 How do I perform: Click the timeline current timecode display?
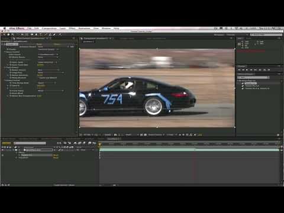[7, 143]
